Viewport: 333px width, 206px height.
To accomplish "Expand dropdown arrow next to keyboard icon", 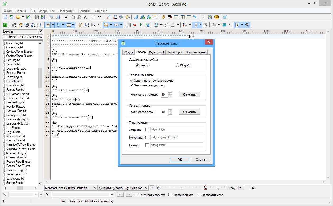I will coord(219,25).
